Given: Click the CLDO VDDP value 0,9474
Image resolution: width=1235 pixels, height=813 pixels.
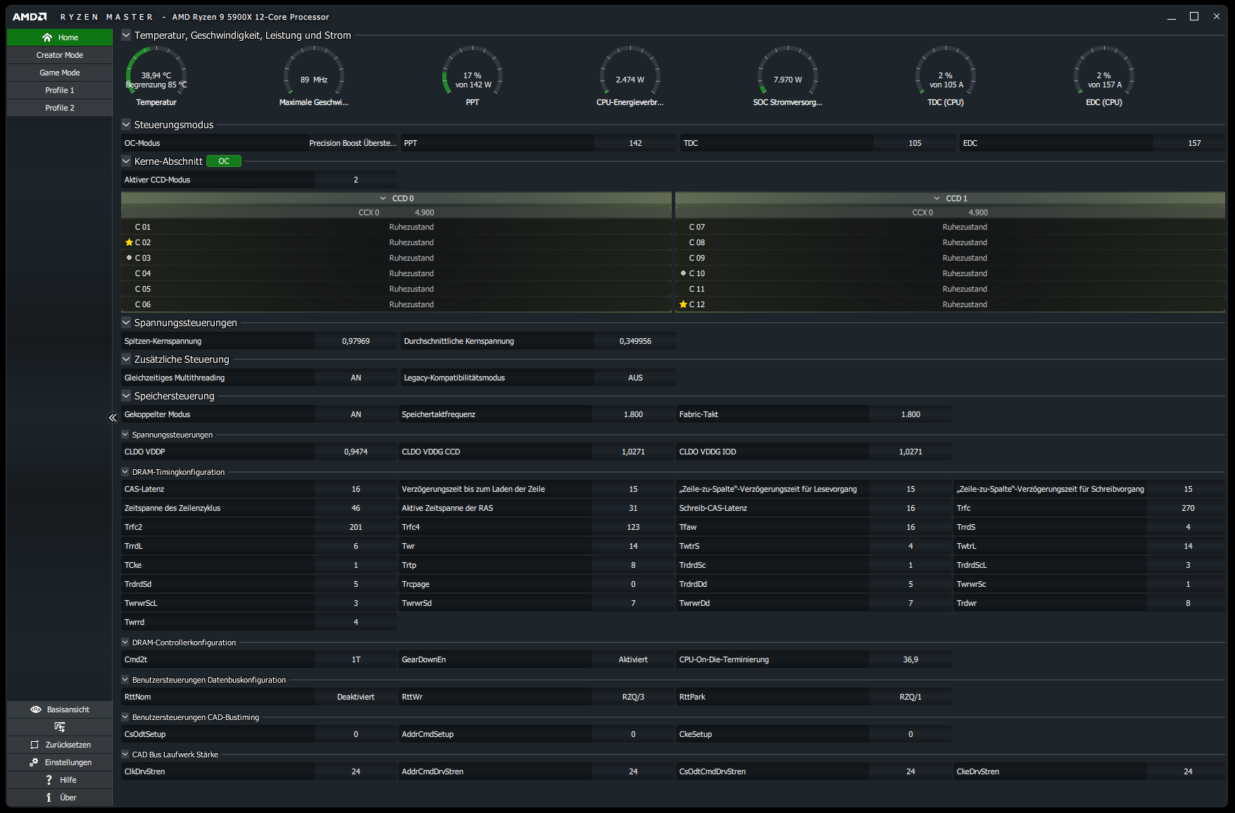Looking at the screenshot, I should [x=356, y=452].
